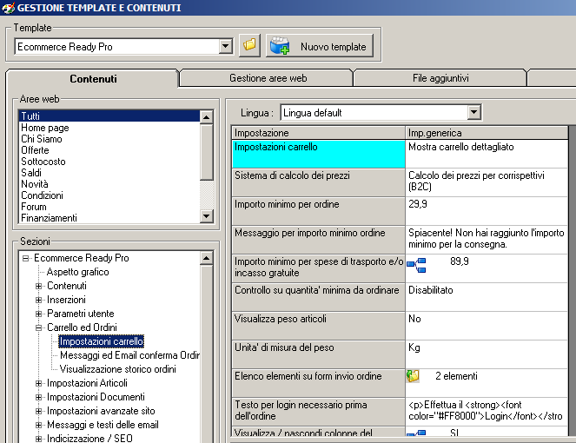The height and width of the screenshot is (443, 576).
Task: Click Mostra carrello dettagliato value cell
Action: point(487,154)
